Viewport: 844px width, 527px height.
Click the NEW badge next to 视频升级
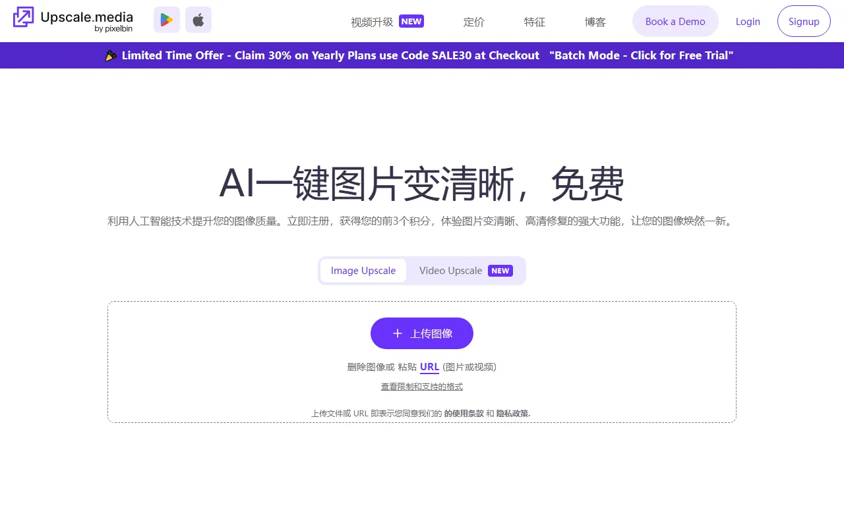[x=411, y=21]
